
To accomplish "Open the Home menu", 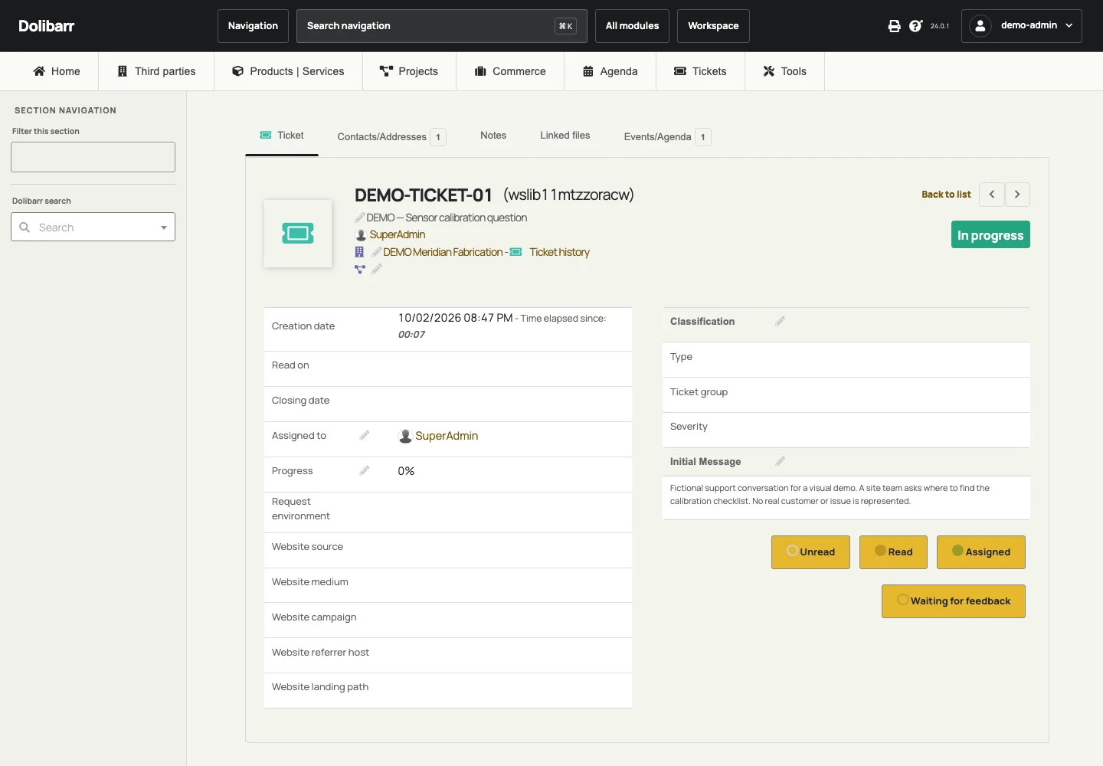I will [x=57, y=71].
